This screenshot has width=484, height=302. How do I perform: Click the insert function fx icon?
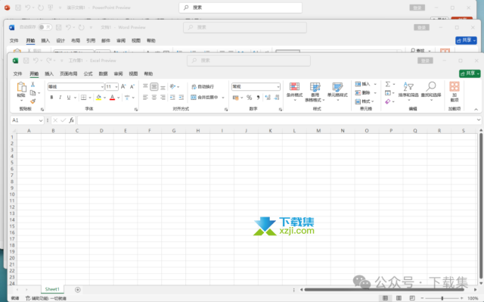pos(71,120)
